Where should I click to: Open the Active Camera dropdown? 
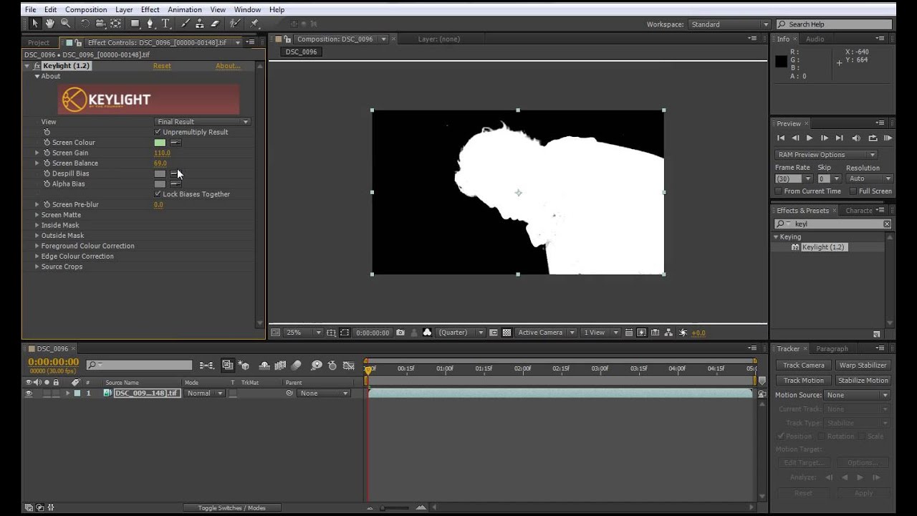(547, 333)
